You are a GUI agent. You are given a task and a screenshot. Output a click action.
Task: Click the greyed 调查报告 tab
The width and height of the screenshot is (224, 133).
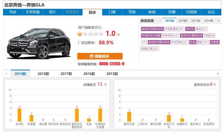coord(72,12)
